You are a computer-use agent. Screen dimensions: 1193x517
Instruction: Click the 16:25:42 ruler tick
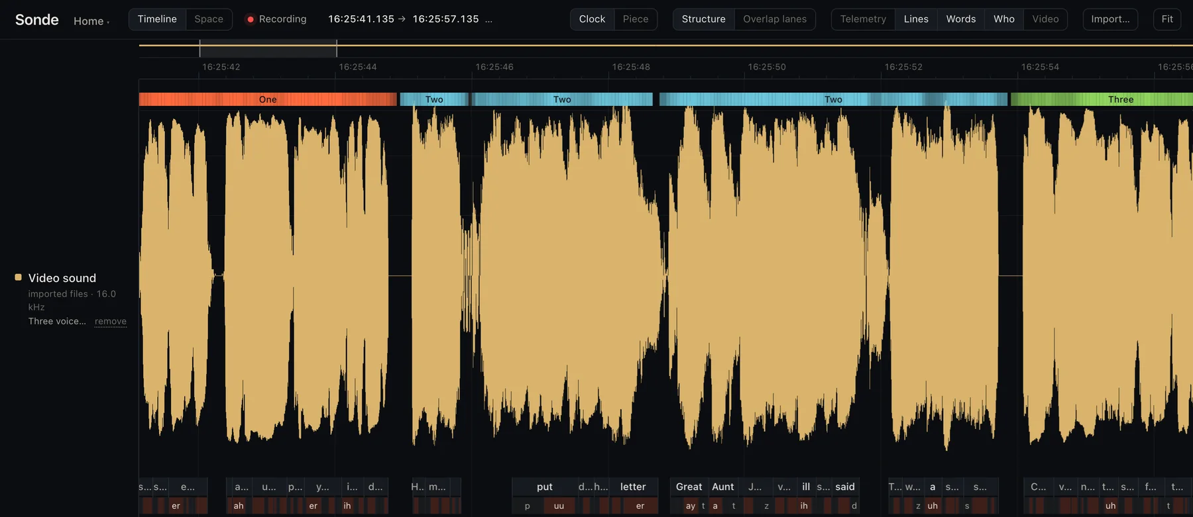point(221,67)
